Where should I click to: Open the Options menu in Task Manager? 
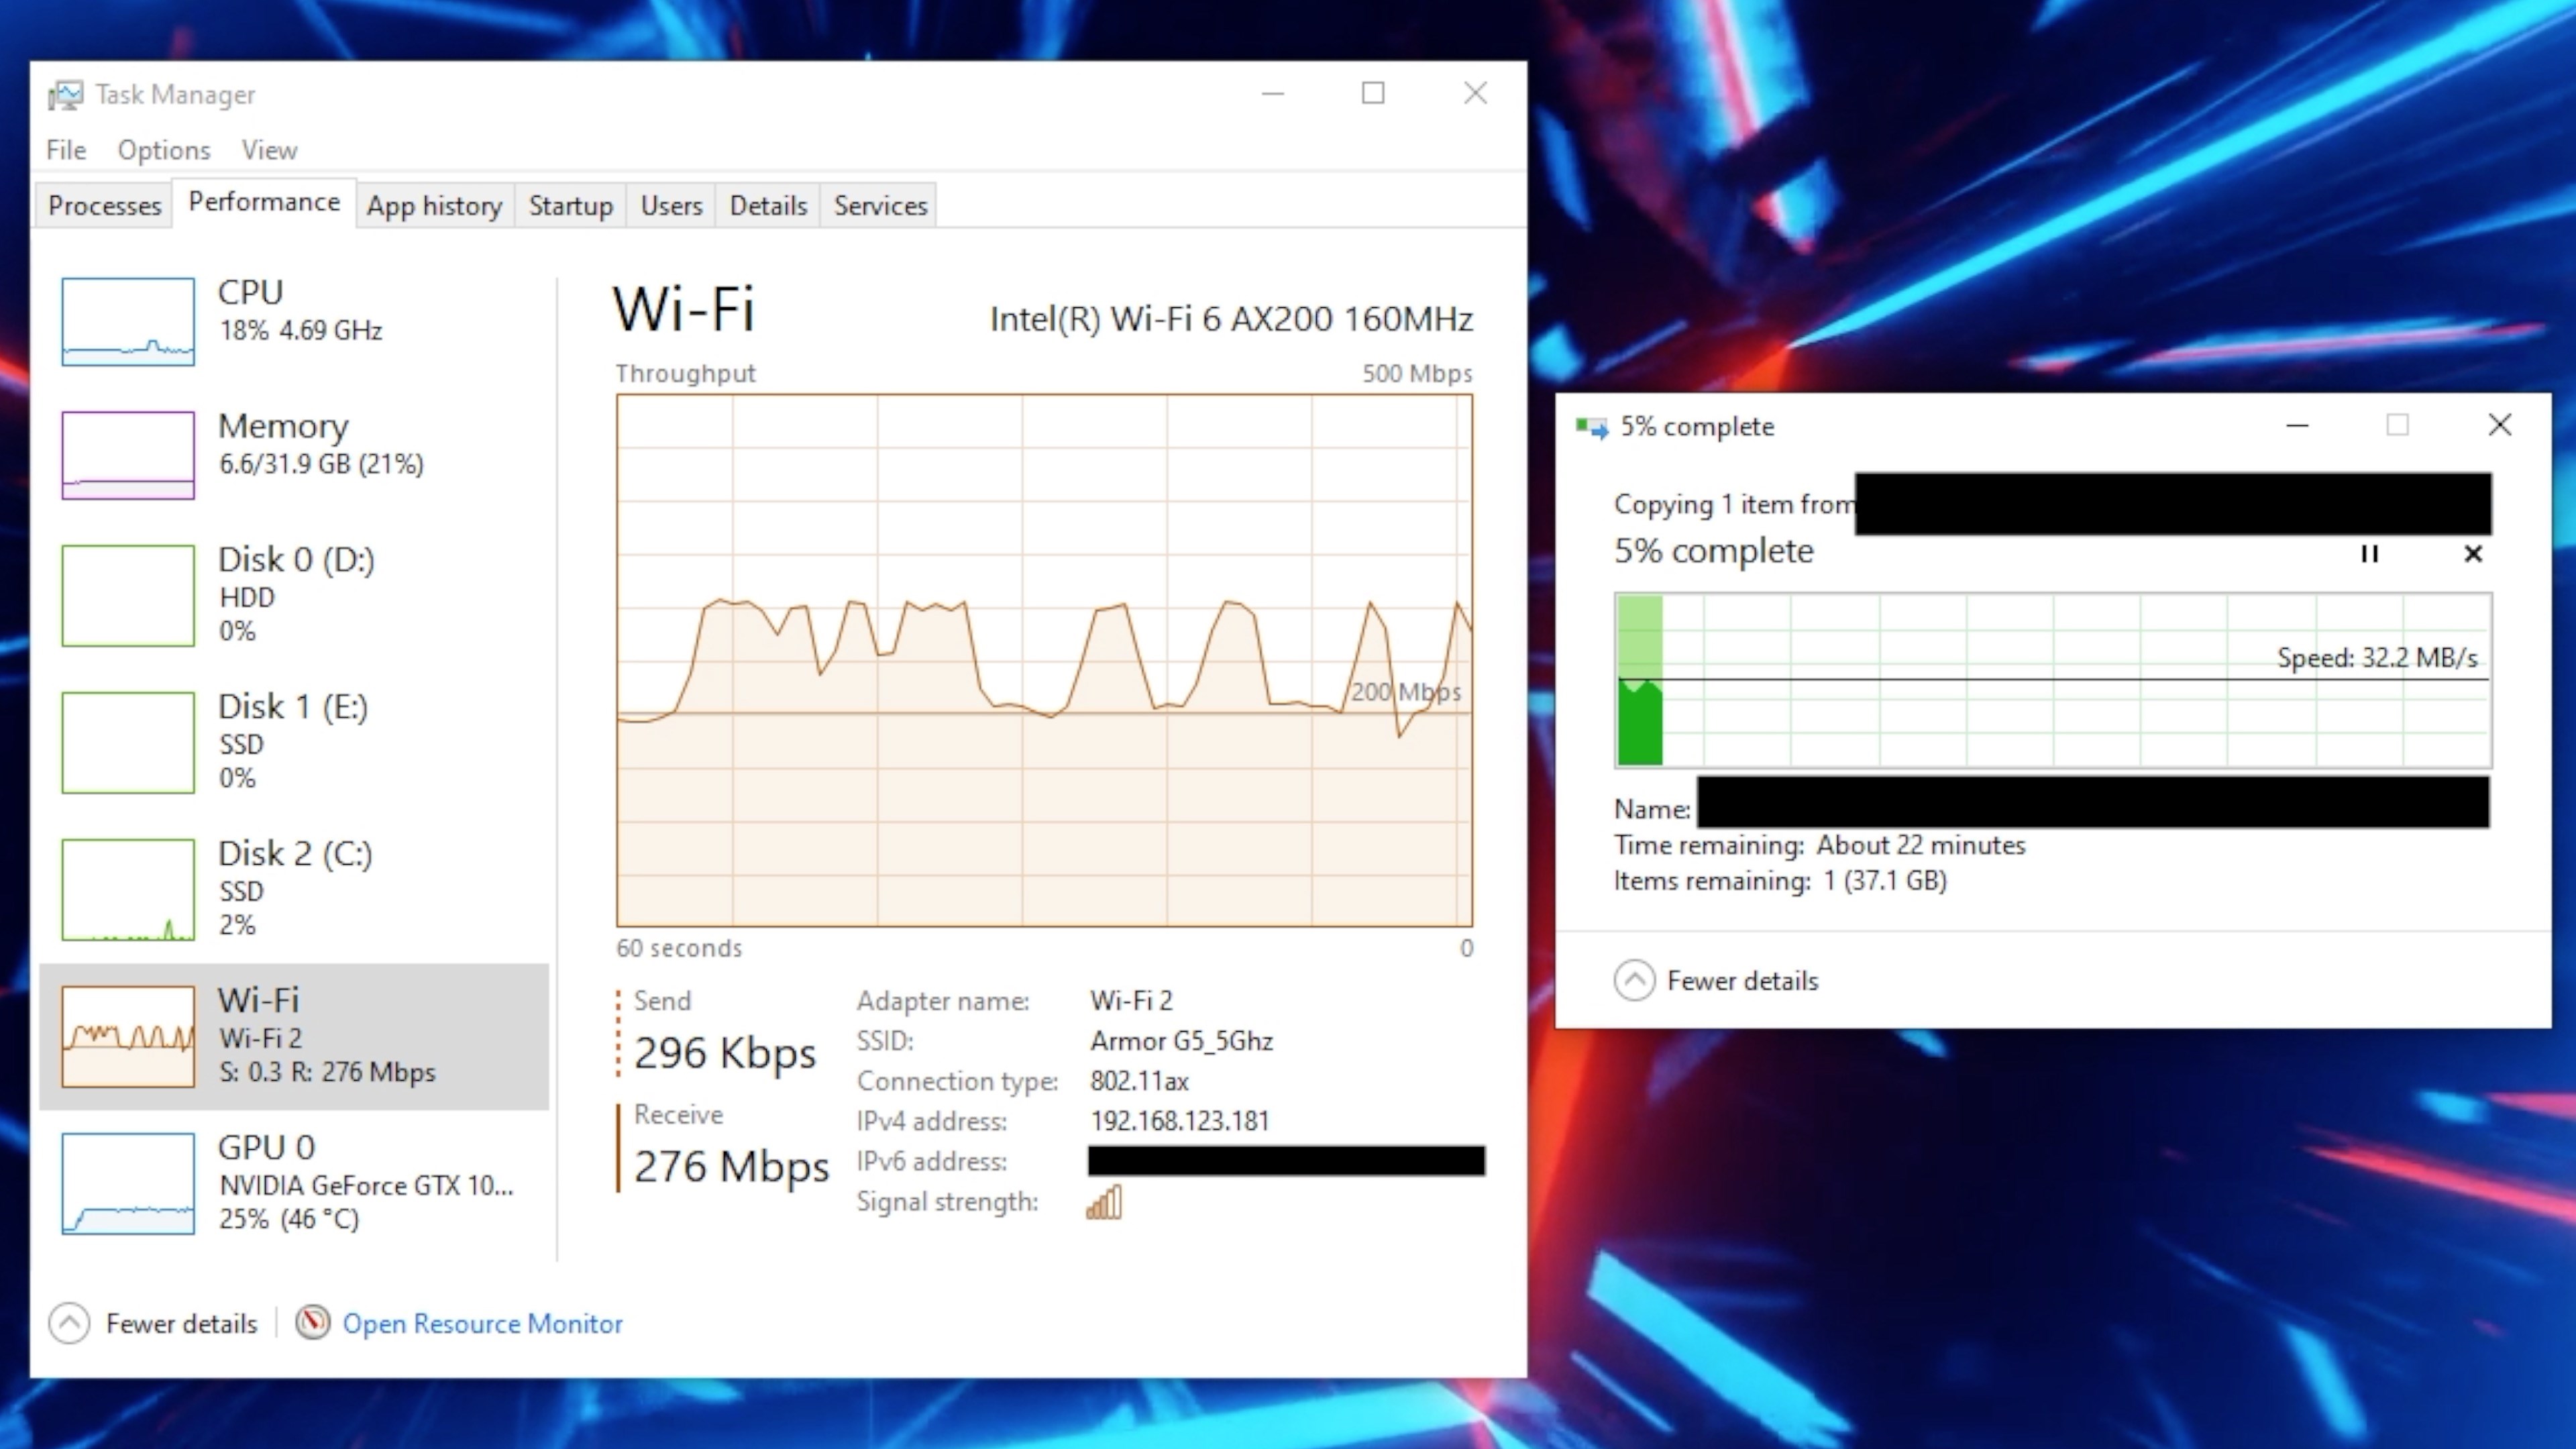(x=163, y=149)
